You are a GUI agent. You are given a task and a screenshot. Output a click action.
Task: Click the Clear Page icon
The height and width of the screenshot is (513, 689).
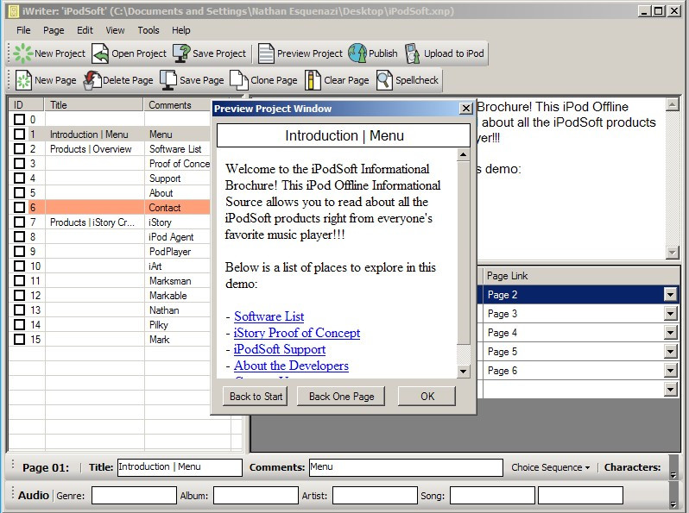(313, 80)
